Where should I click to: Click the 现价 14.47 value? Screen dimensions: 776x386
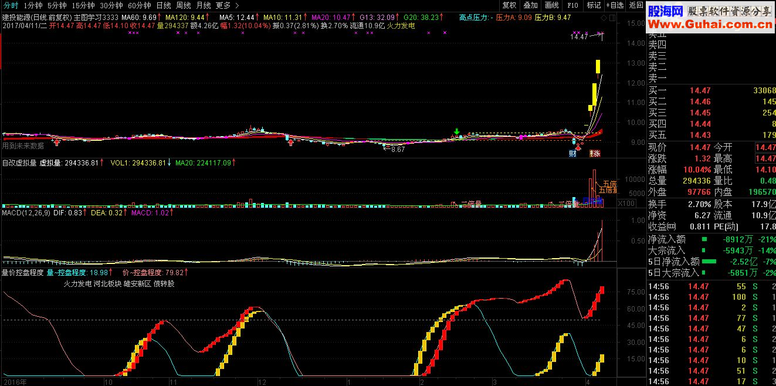[x=700, y=147]
